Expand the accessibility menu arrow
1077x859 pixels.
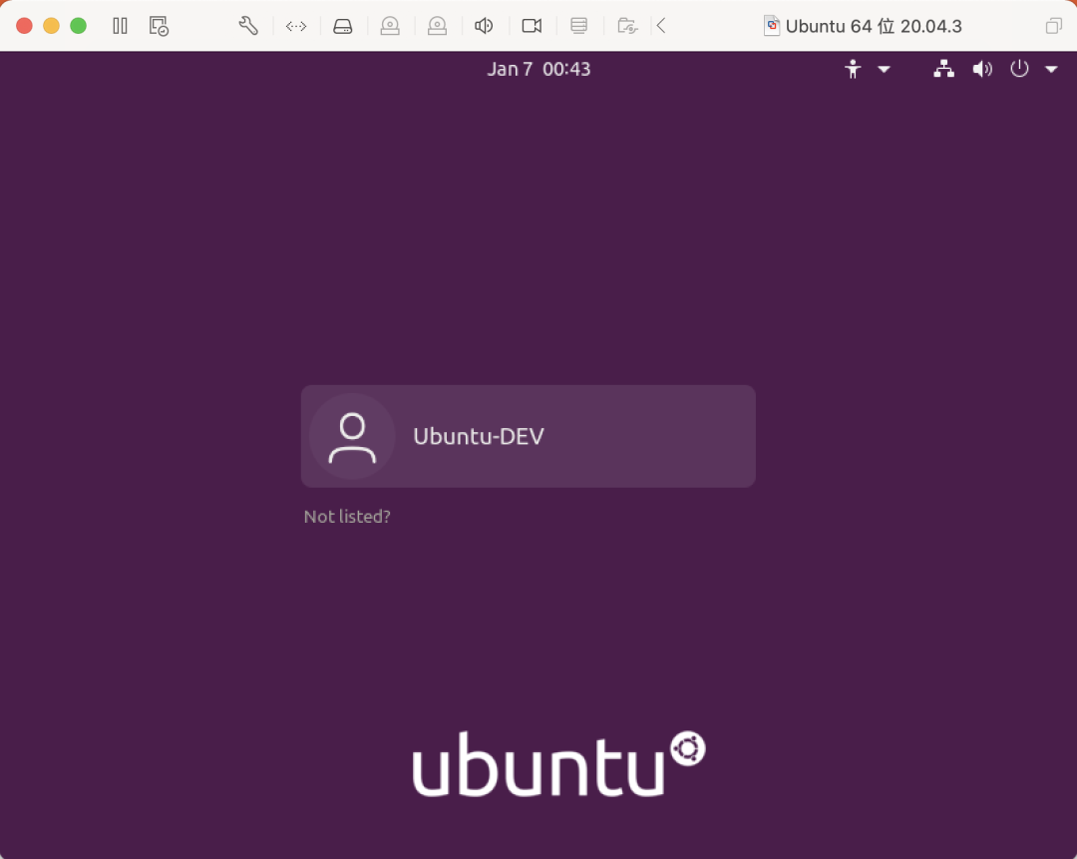tap(884, 69)
